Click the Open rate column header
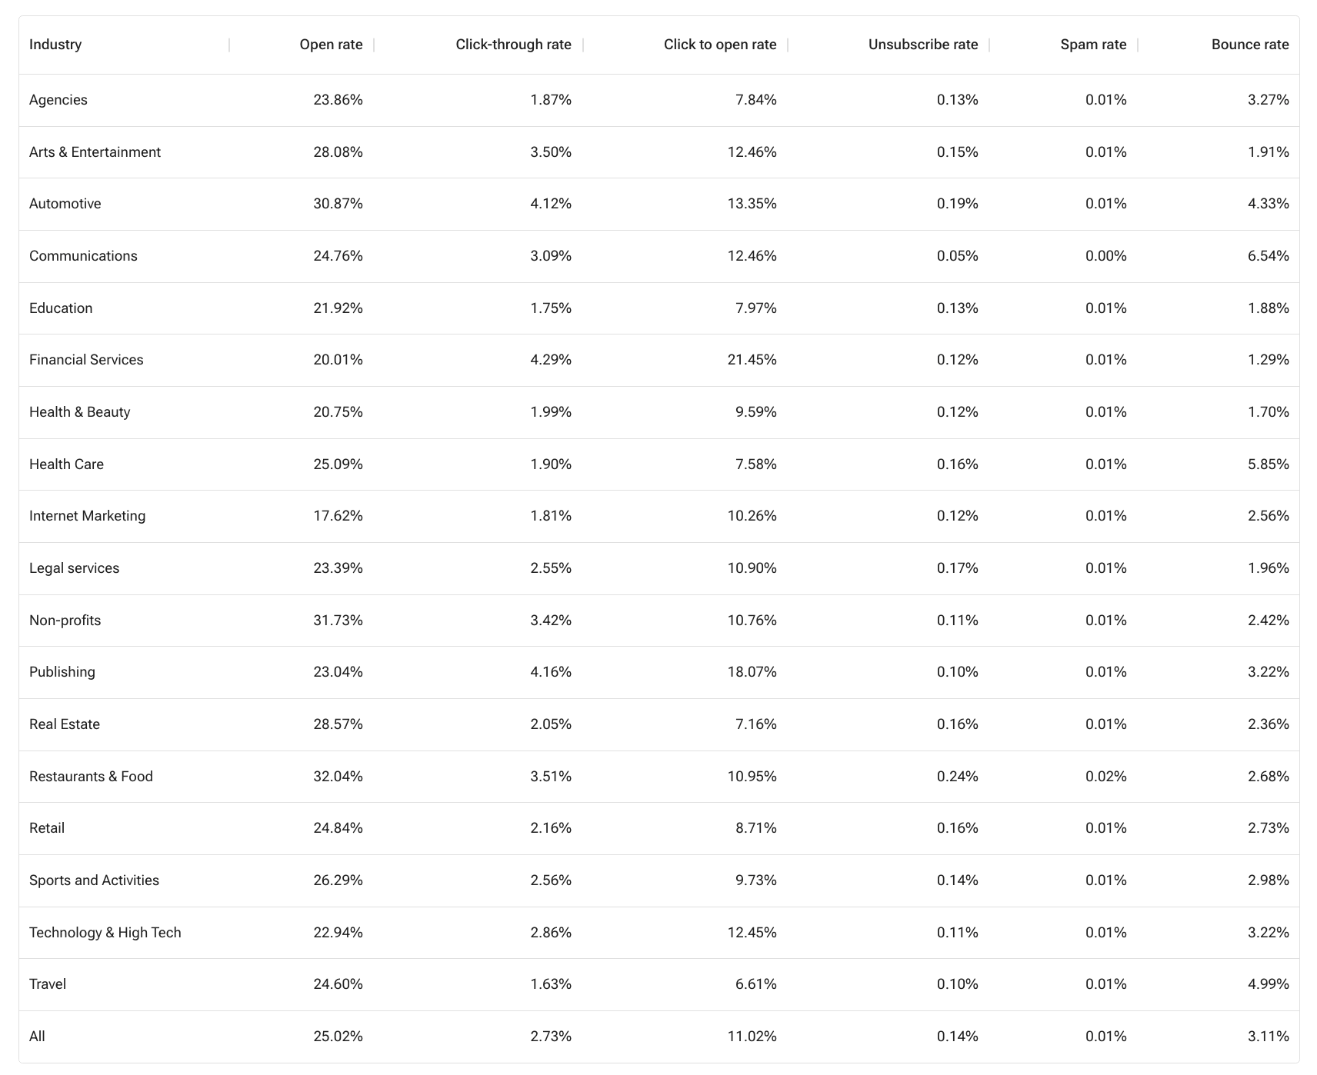Viewport: 1317px width, 1075px height. click(x=331, y=45)
